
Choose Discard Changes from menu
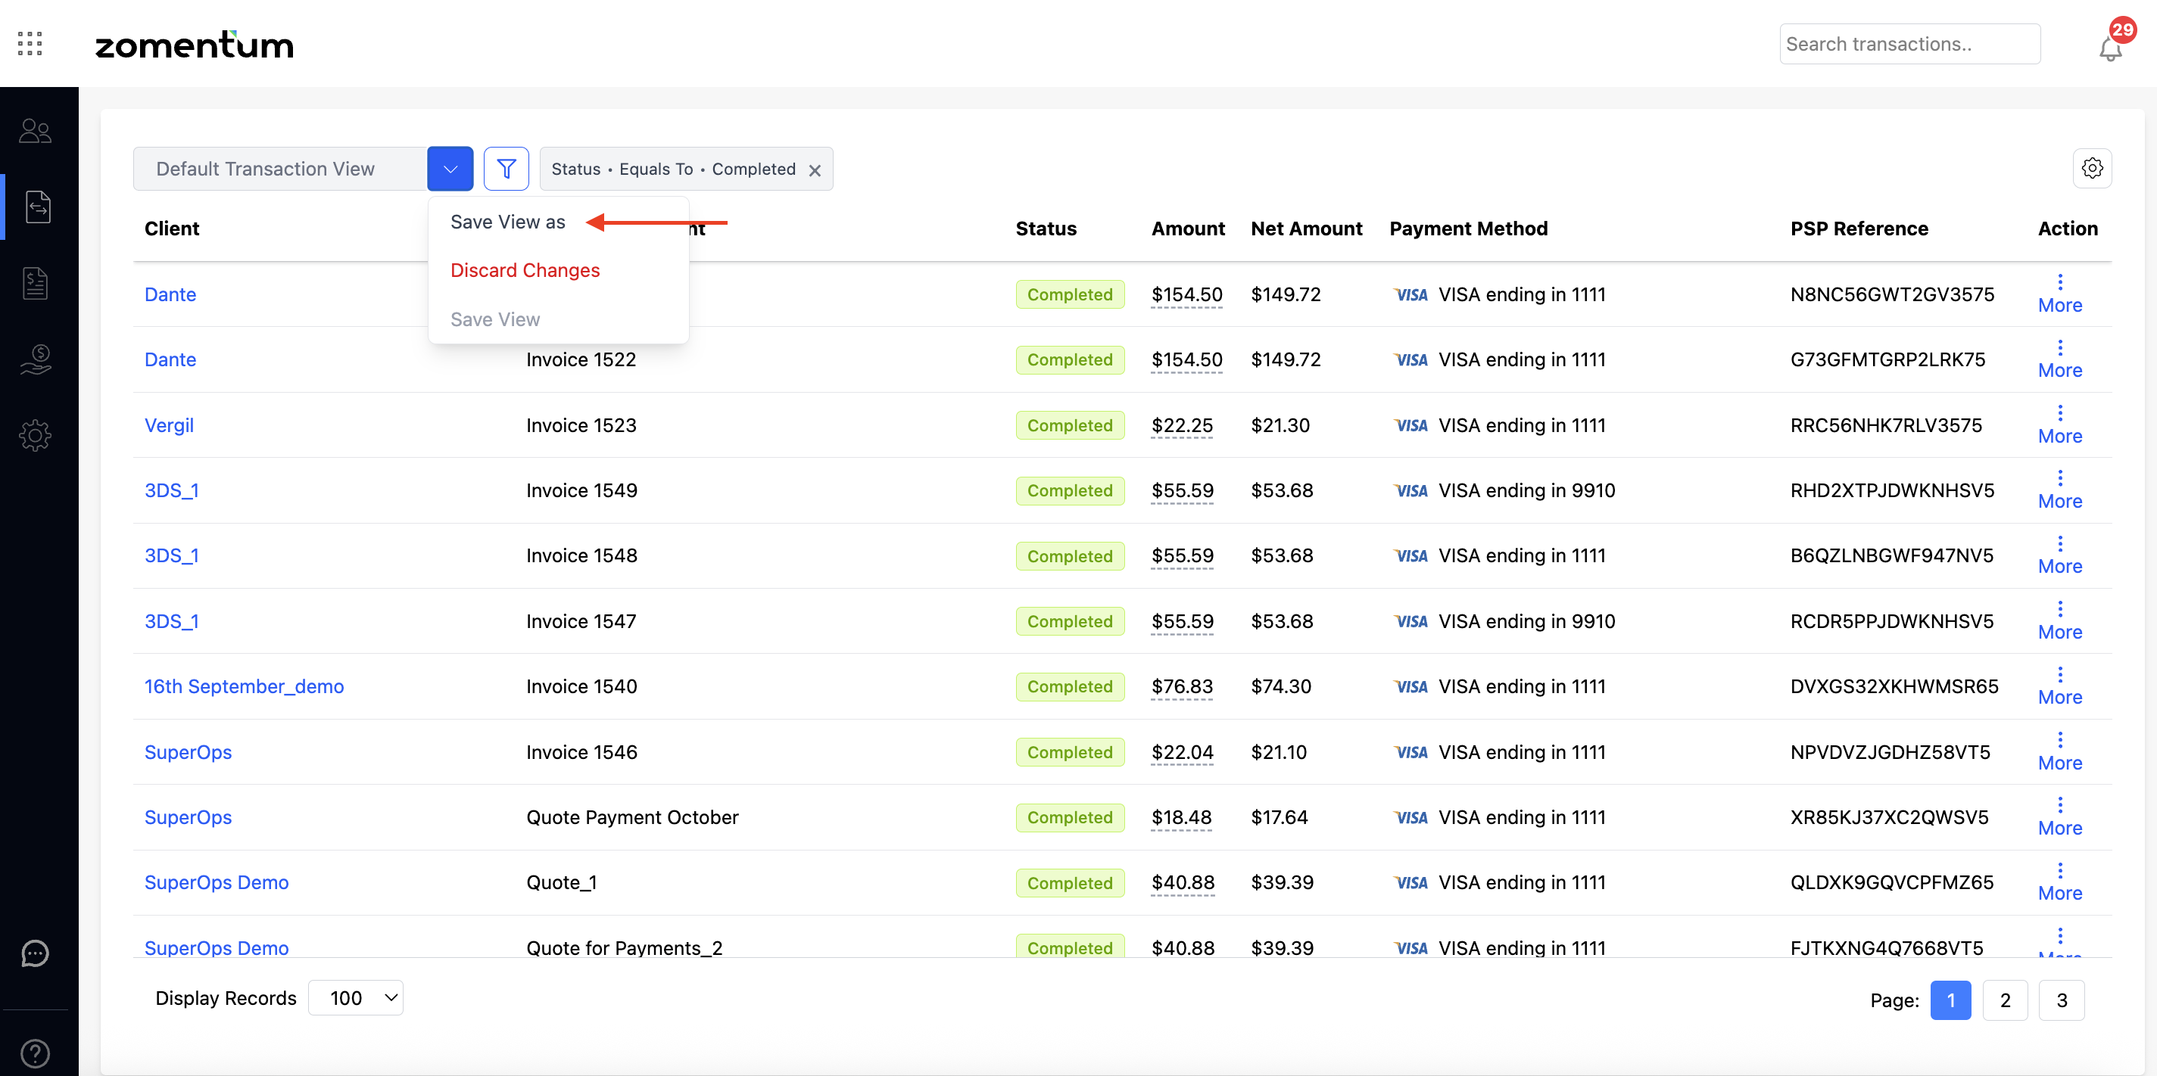(525, 270)
